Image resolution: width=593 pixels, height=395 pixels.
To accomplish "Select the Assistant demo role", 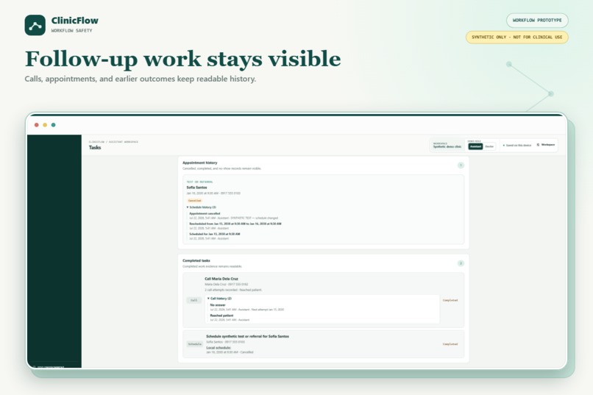I will tap(475, 146).
